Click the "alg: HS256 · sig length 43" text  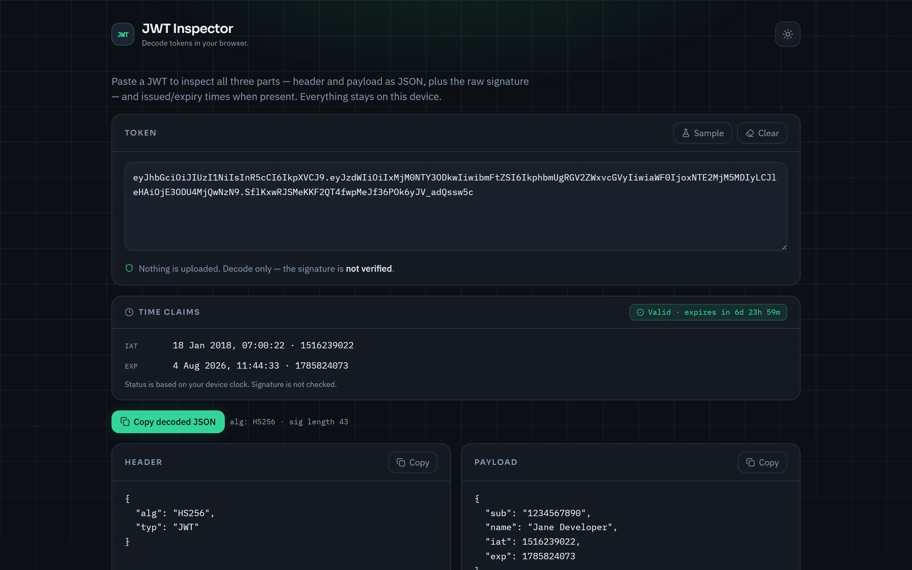289,421
